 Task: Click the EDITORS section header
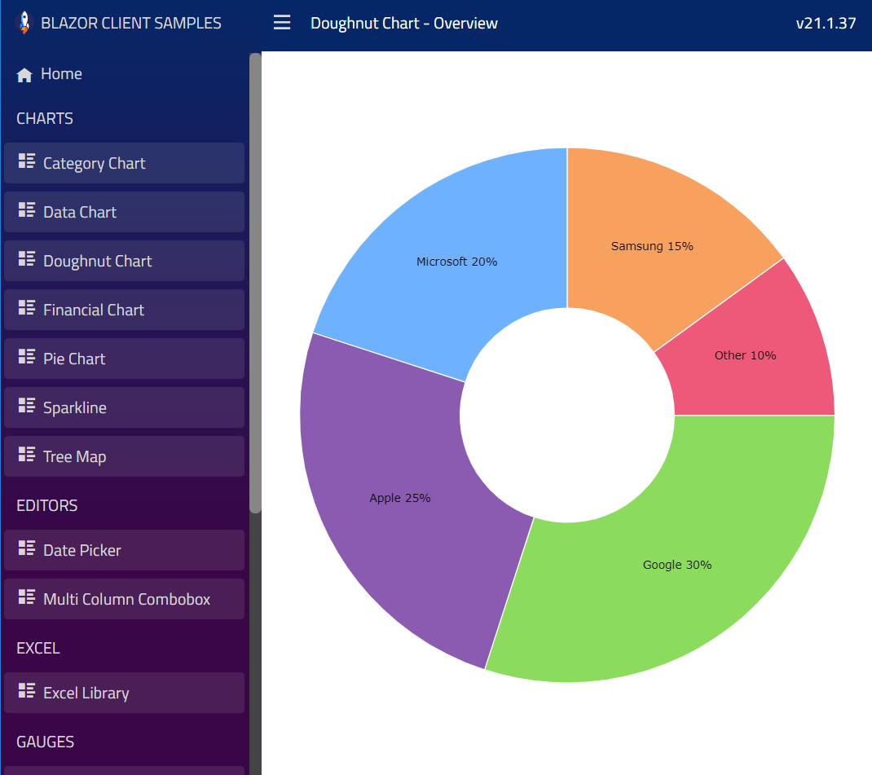pos(46,505)
